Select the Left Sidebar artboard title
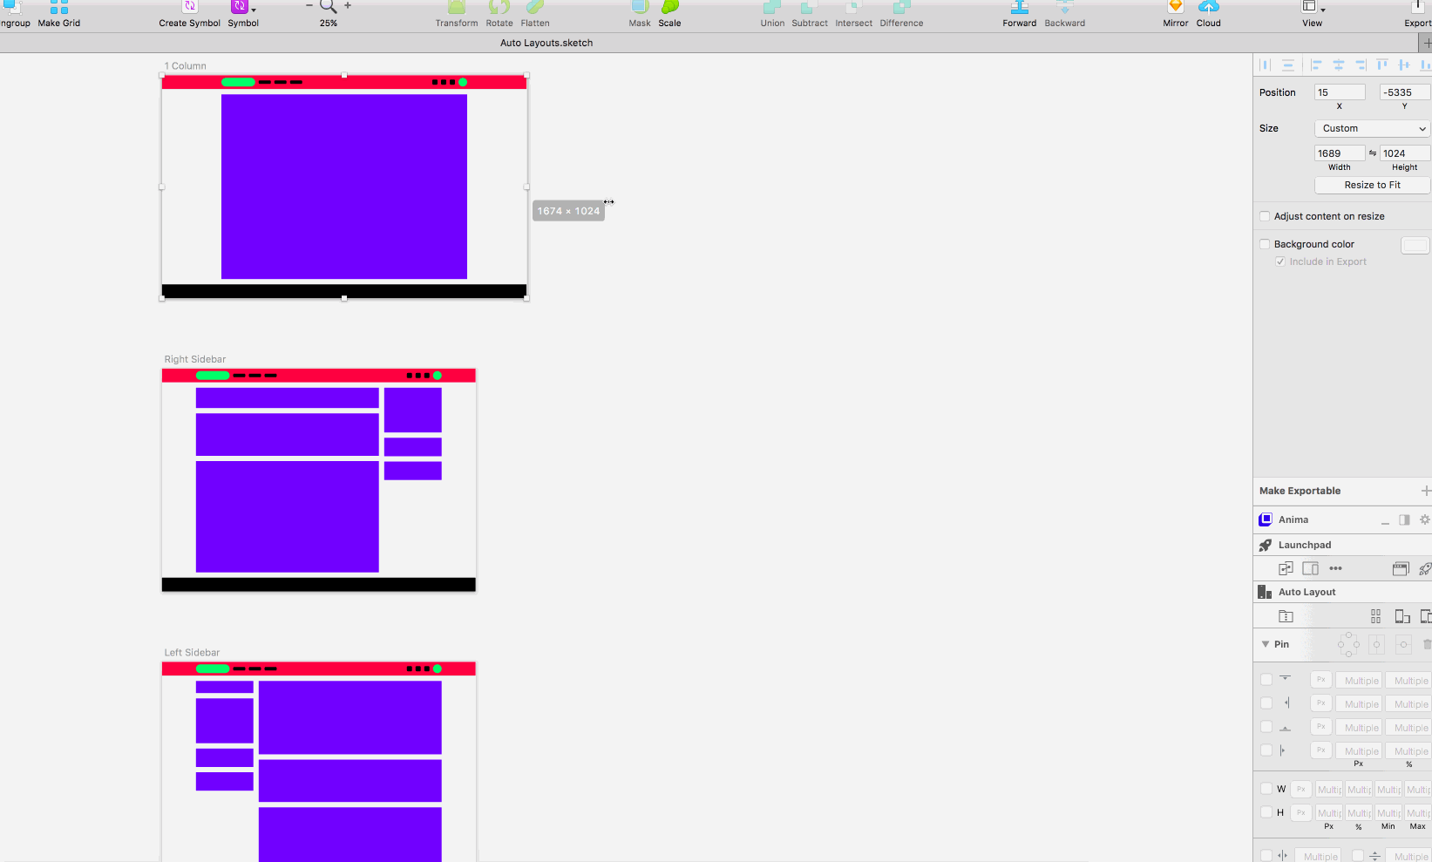This screenshot has width=1432, height=862. pos(192,653)
